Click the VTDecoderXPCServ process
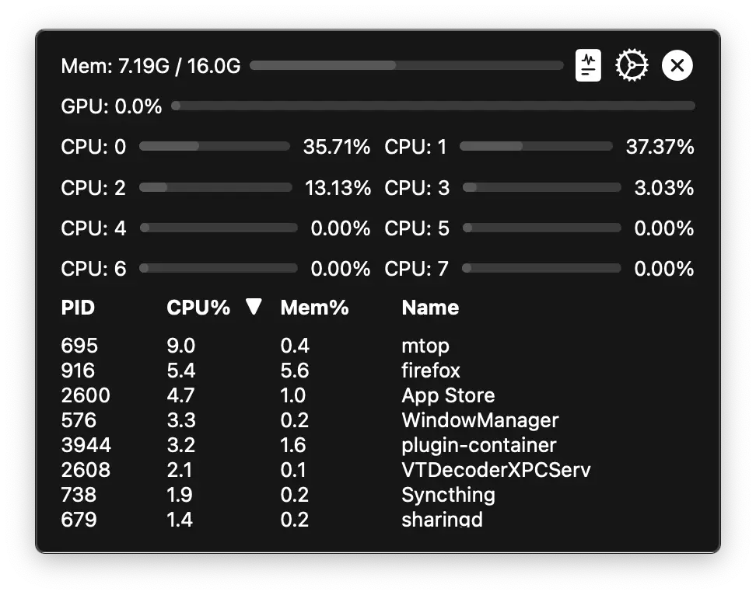Image resolution: width=756 pixels, height=595 pixels. pyautogui.click(x=495, y=470)
